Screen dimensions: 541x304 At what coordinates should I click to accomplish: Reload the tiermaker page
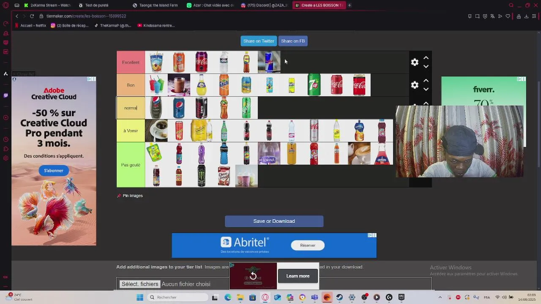coord(32,16)
